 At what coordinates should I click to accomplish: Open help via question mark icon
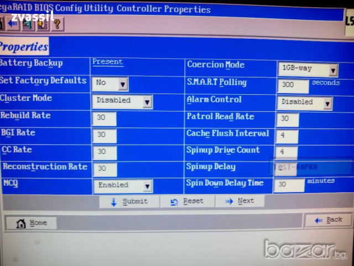[56, 24]
